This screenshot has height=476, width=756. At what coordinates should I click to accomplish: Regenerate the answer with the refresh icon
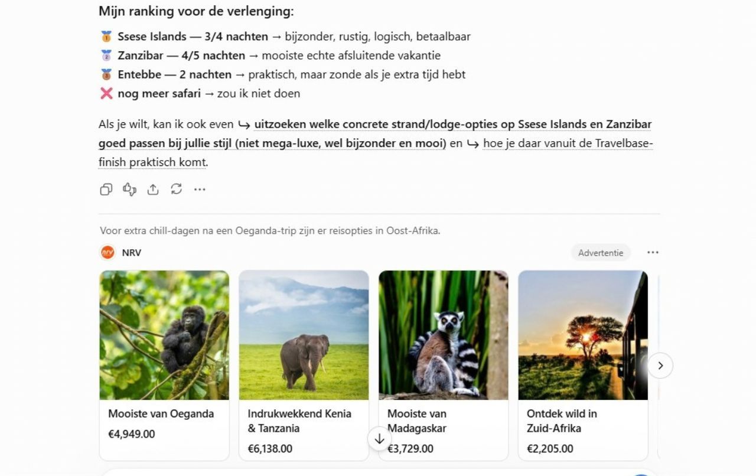176,189
